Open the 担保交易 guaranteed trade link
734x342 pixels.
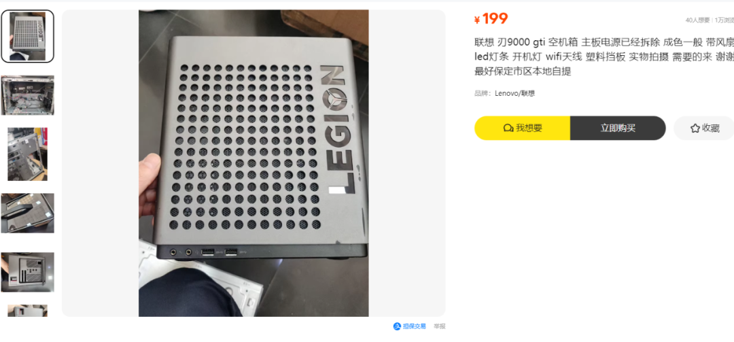point(410,326)
